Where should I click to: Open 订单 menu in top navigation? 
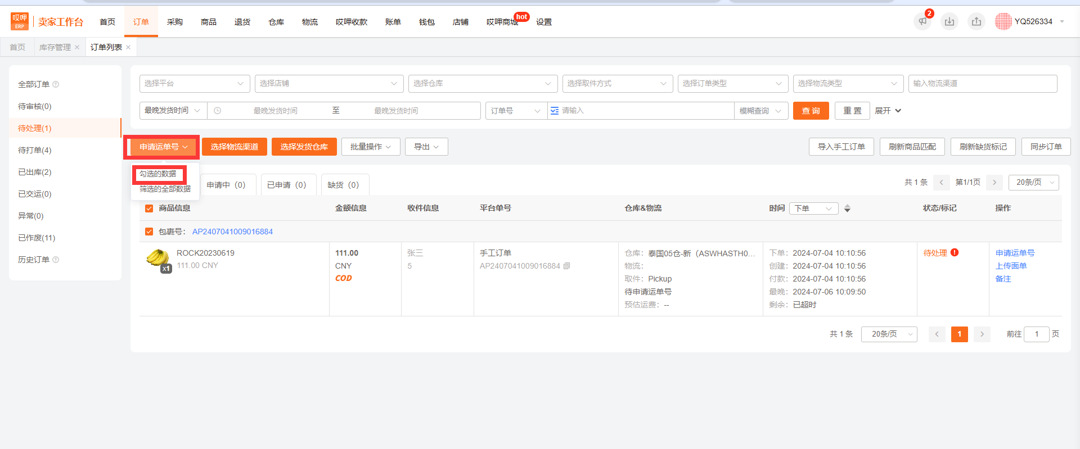click(x=141, y=22)
